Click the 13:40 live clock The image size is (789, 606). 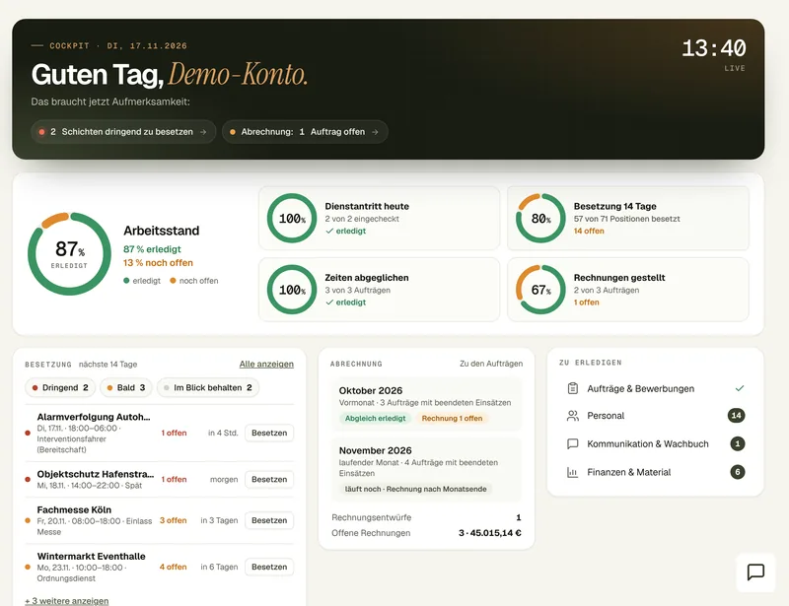click(713, 49)
